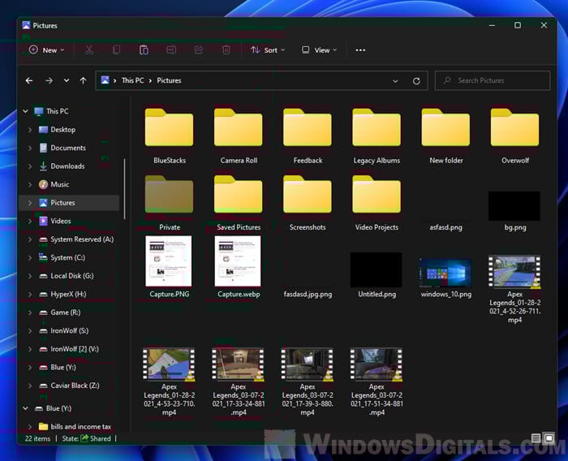568x461 pixels.
Task: Open the New item dropdown
Action: 47,50
